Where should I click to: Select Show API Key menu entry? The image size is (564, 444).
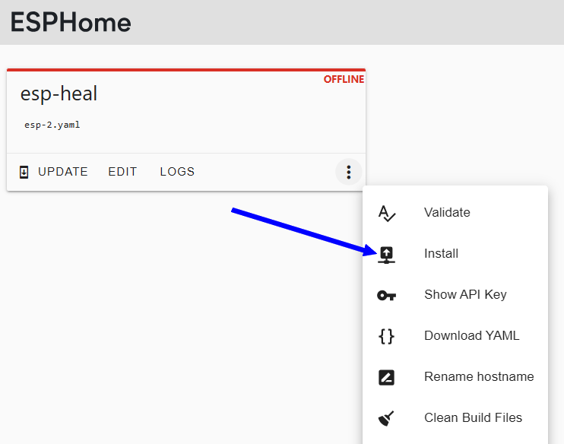(465, 295)
